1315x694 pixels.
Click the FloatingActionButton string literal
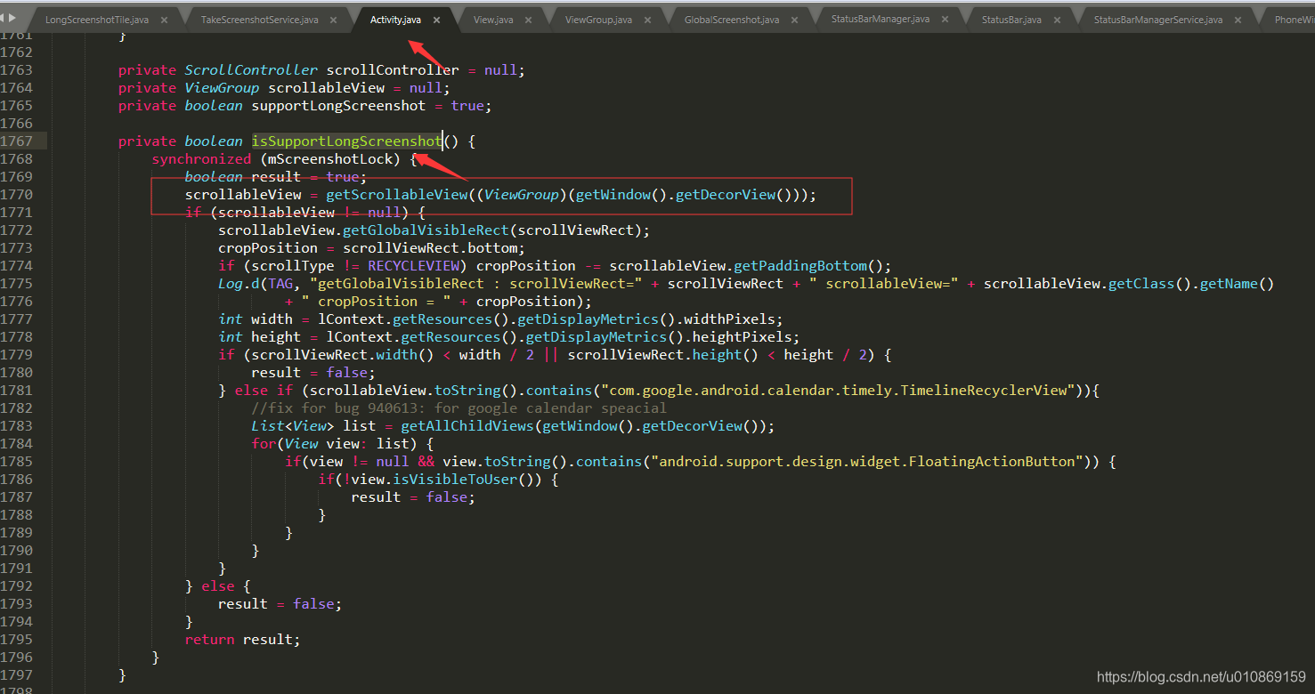[866, 462]
